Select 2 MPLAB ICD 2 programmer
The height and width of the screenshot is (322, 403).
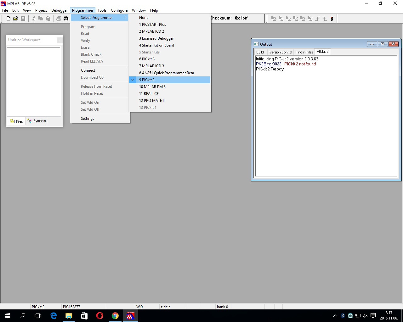(x=170, y=31)
